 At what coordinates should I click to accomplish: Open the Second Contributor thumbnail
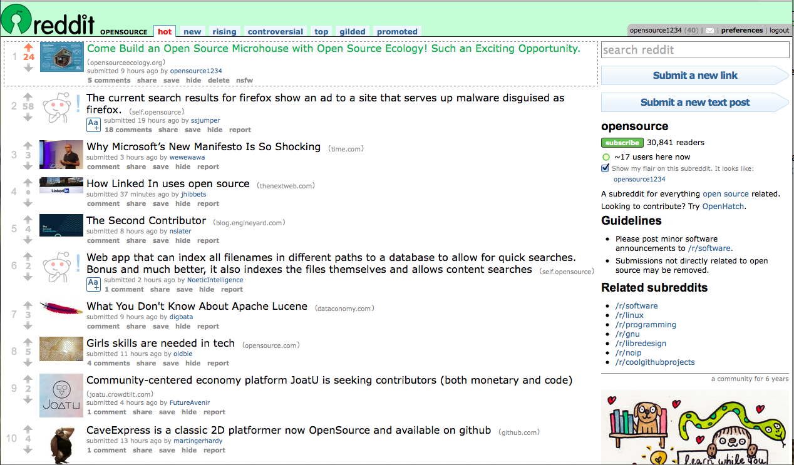61,226
